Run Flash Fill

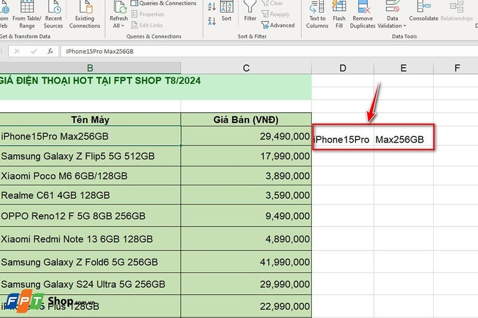(339, 14)
